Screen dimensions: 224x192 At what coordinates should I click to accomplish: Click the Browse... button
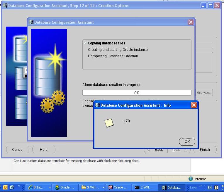click(x=204, y=93)
